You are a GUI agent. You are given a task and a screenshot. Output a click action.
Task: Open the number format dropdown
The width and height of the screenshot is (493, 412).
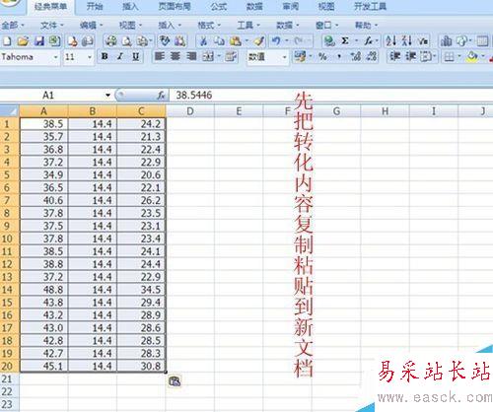[x=285, y=57]
